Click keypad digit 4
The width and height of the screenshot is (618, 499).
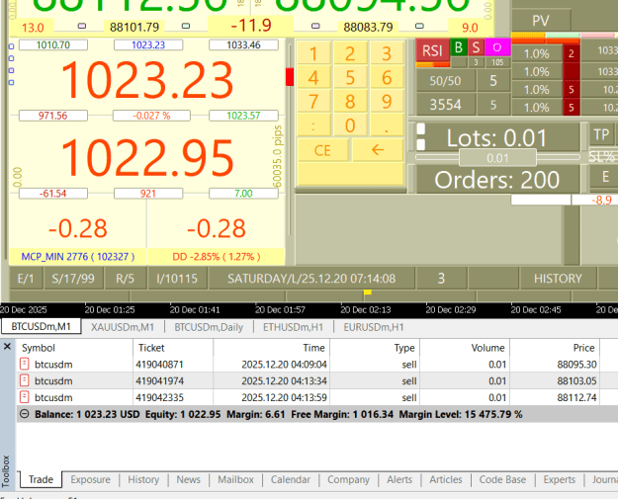point(313,78)
